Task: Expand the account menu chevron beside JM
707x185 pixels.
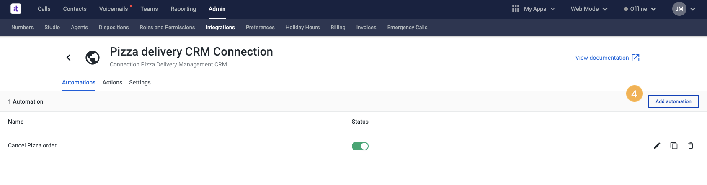Action: click(693, 9)
